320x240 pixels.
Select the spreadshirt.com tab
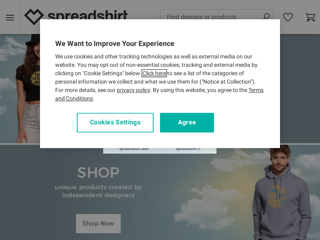point(134,149)
